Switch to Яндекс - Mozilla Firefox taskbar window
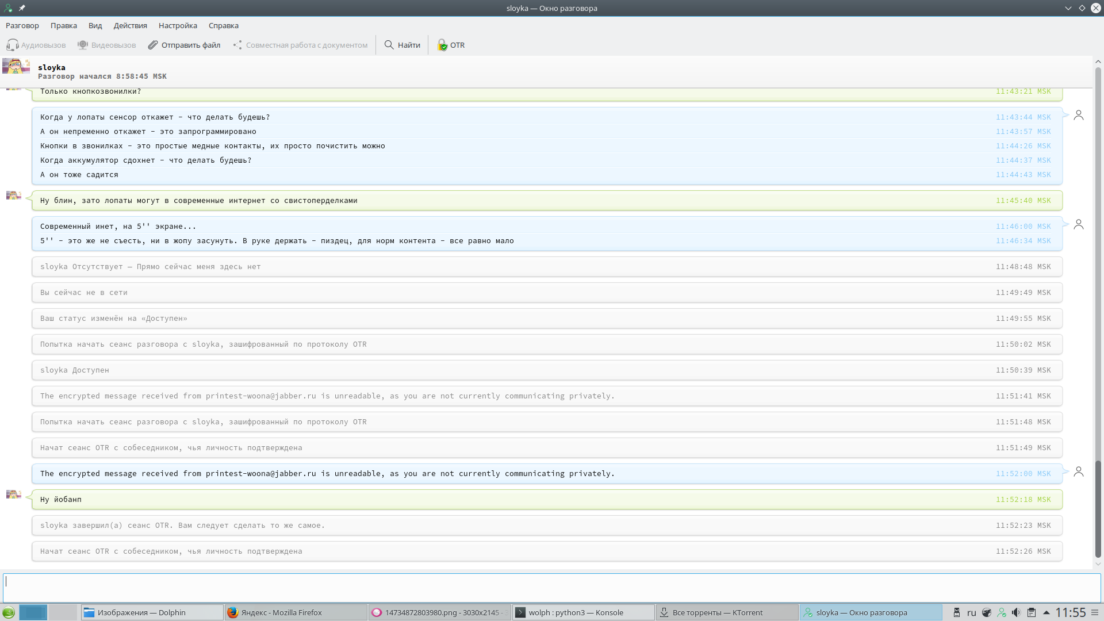The height and width of the screenshot is (621, 1104). pyautogui.click(x=296, y=612)
